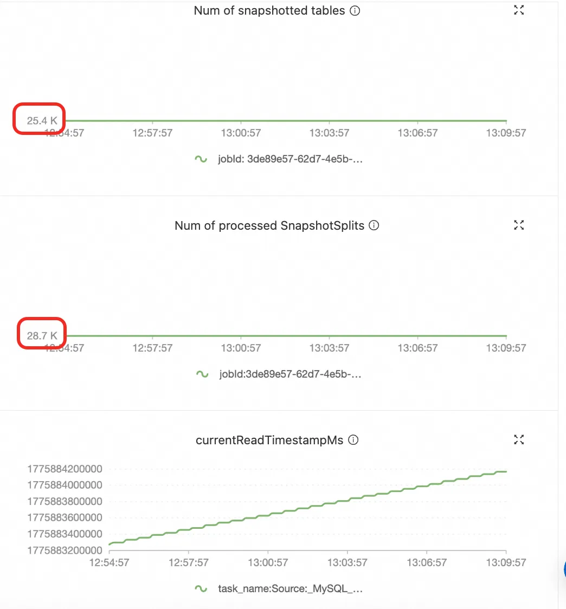Screen dimensions: 566x609
Task: Click the 25.4 K value label
Action: point(42,121)
